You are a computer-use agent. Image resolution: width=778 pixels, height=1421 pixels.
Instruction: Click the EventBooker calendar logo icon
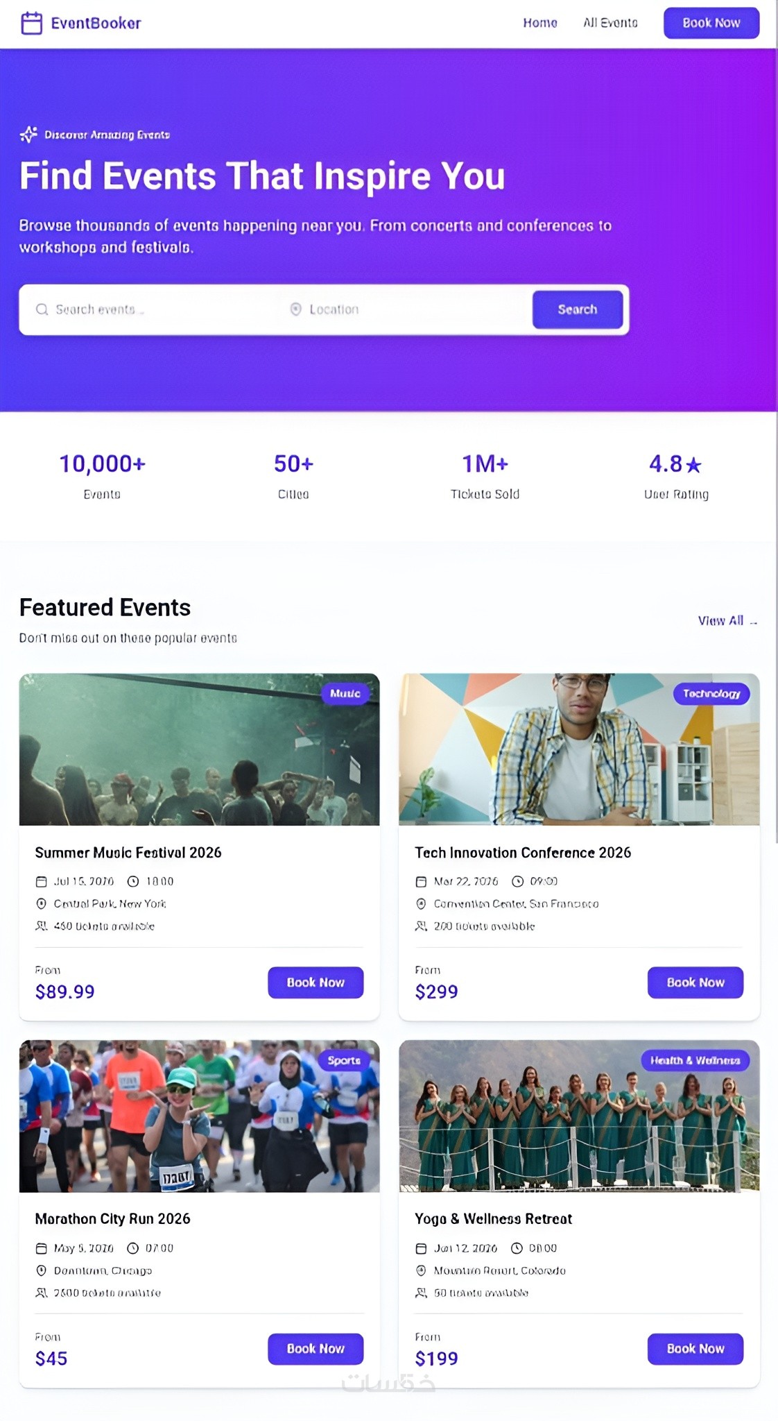[x=32, y=23]
